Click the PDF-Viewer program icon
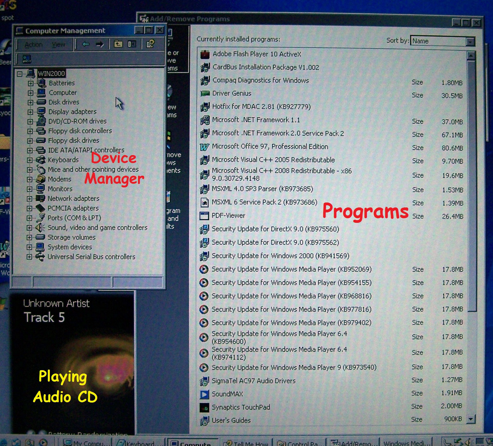This screenshot has width=493, height=446. tap(204, 216)
